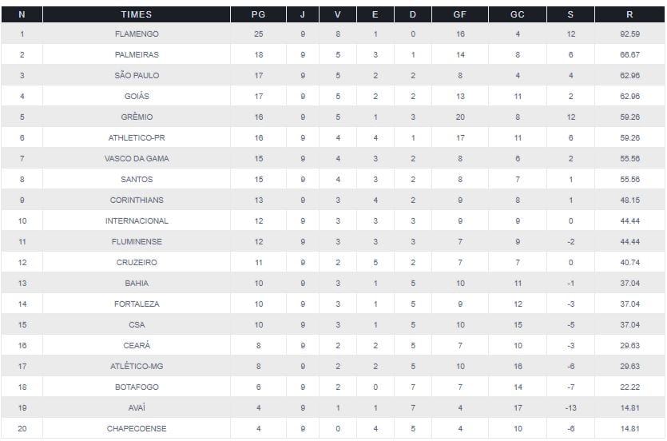The width and height of the screenshot is (667, 441).
Task: Click on Fortaleza in the table
Action: (137, 304)
